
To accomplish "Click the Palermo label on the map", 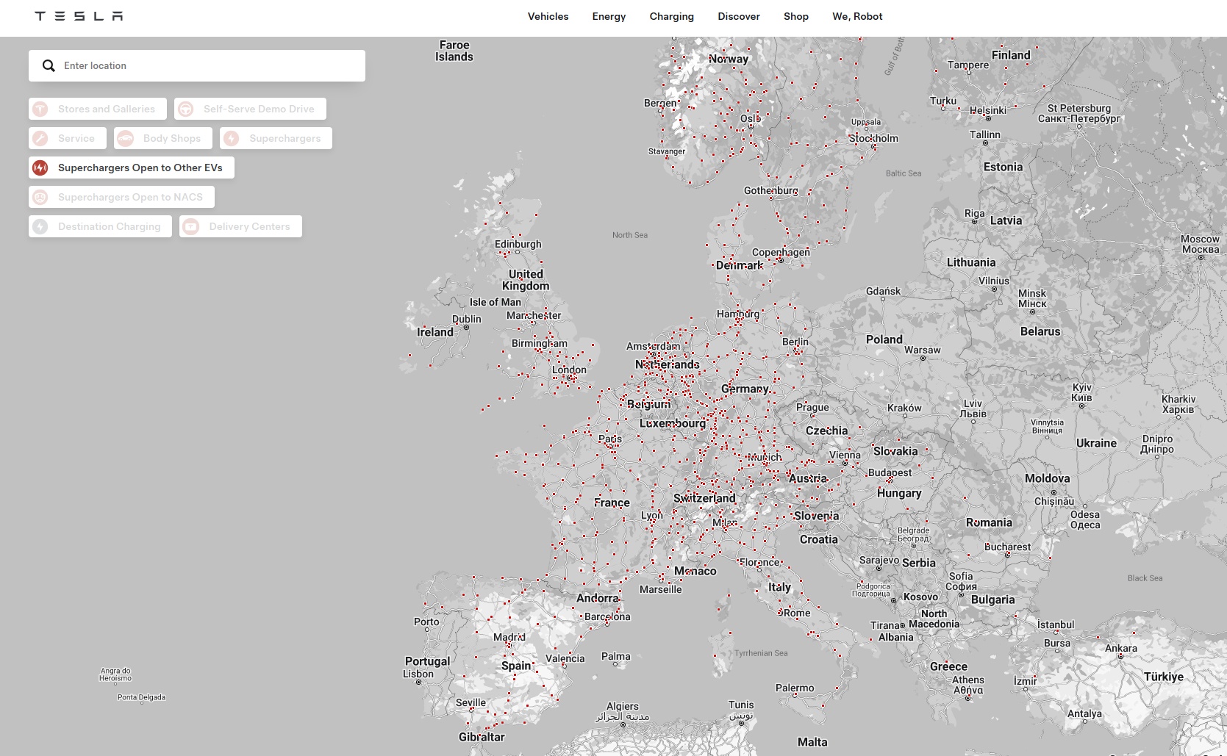I will (795, 688).
